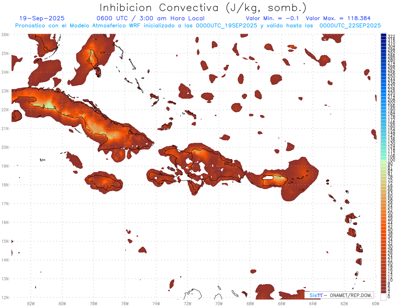Image resolution: width=399 pixels, height=308 pixels.
Task: Open the SisTT - ONAMET/REP.DOM. credit label
Action: [339, 295]
